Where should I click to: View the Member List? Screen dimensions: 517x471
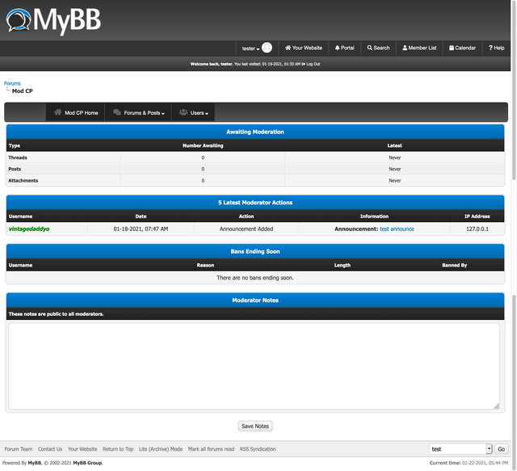[x=419, y=48]
